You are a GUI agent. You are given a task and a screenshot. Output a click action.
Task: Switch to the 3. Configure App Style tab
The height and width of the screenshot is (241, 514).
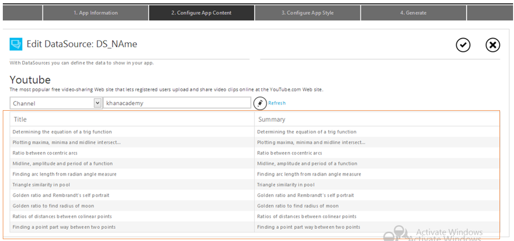307,13
